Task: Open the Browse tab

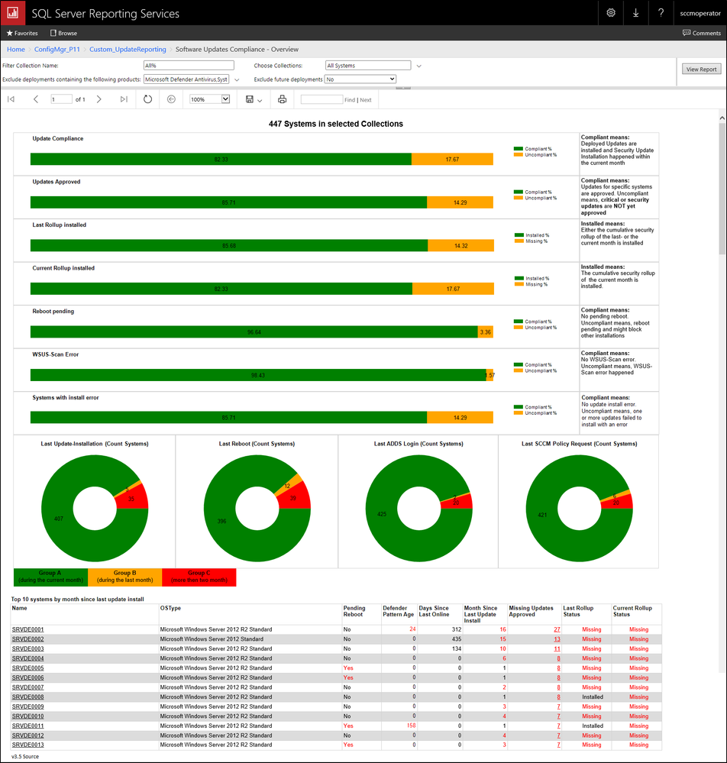Action: [63, 33]
